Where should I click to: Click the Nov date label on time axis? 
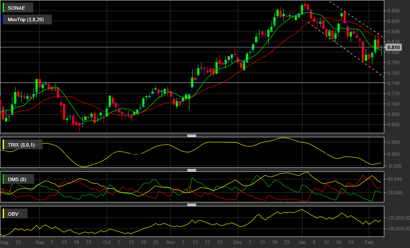170,242
